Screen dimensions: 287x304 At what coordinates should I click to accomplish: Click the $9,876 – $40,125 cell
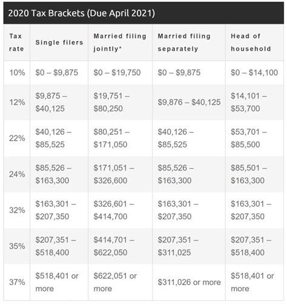[189, 102]
